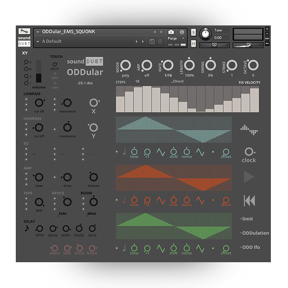The image size is (288, 288).
Task: Rewind the sequencer to the start
Action: 249,201
